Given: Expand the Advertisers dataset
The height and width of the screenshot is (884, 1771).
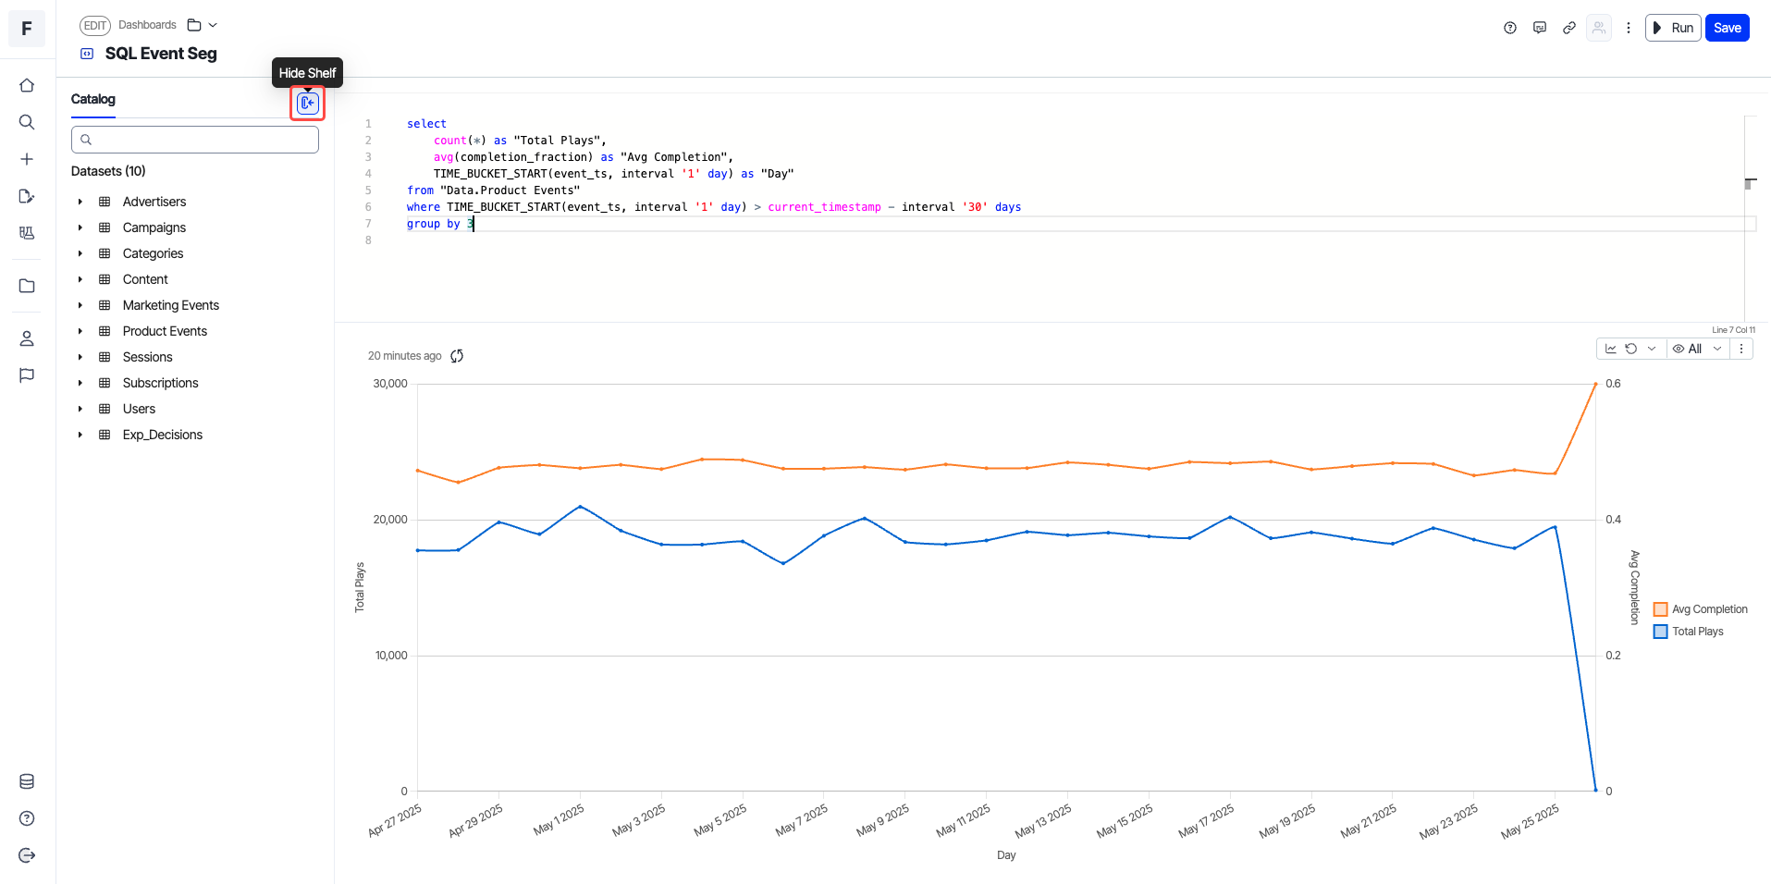Looking at the screenshot, I should pos(80,202).
